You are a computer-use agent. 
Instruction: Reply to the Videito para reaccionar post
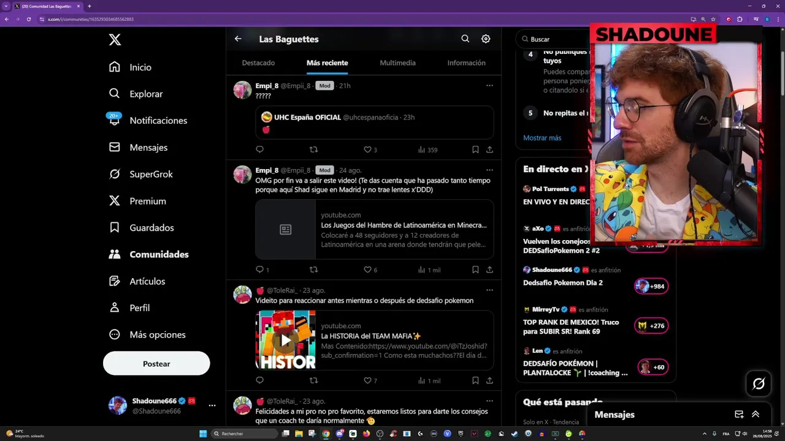click(x=259, y=380)
